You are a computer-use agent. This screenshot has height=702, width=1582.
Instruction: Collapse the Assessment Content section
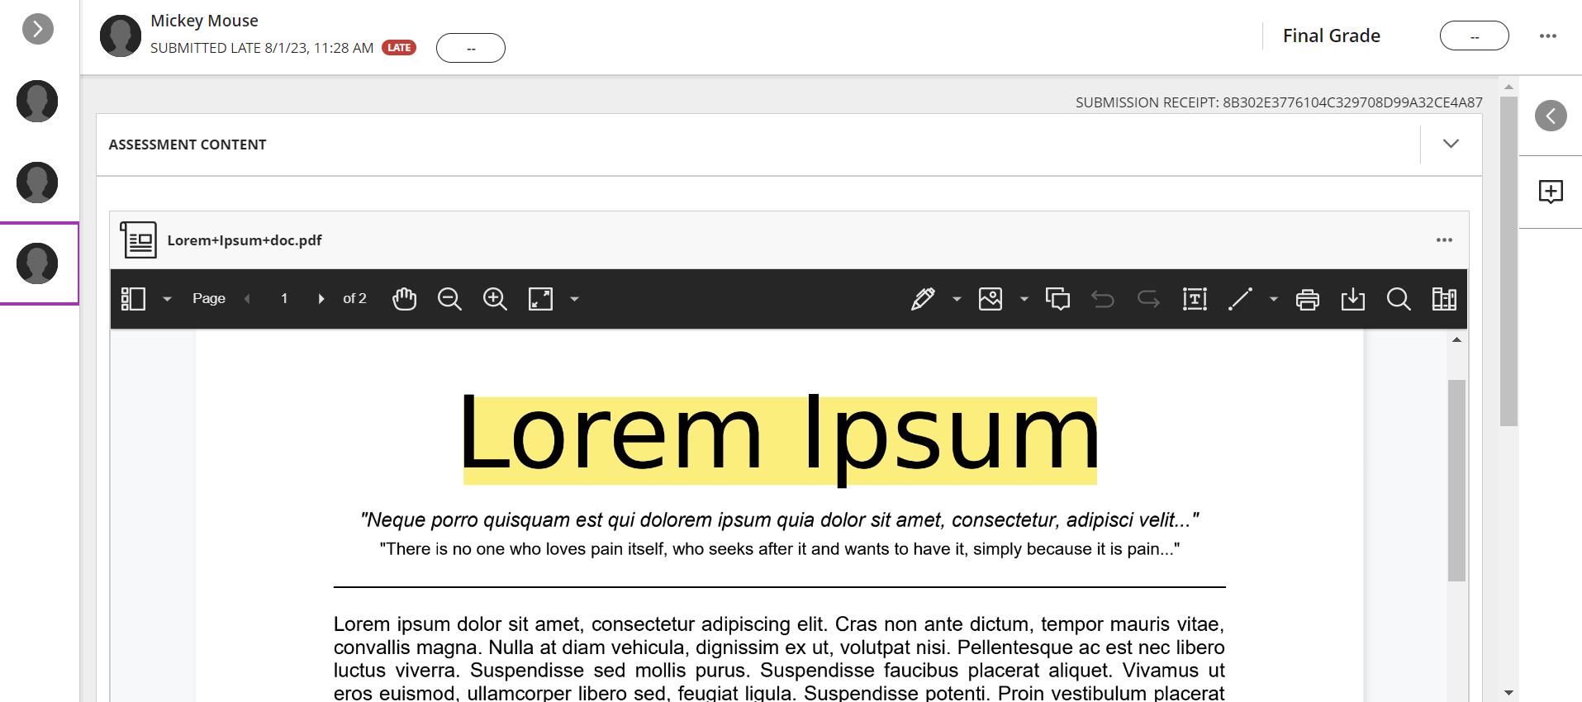coord(1451,144)
